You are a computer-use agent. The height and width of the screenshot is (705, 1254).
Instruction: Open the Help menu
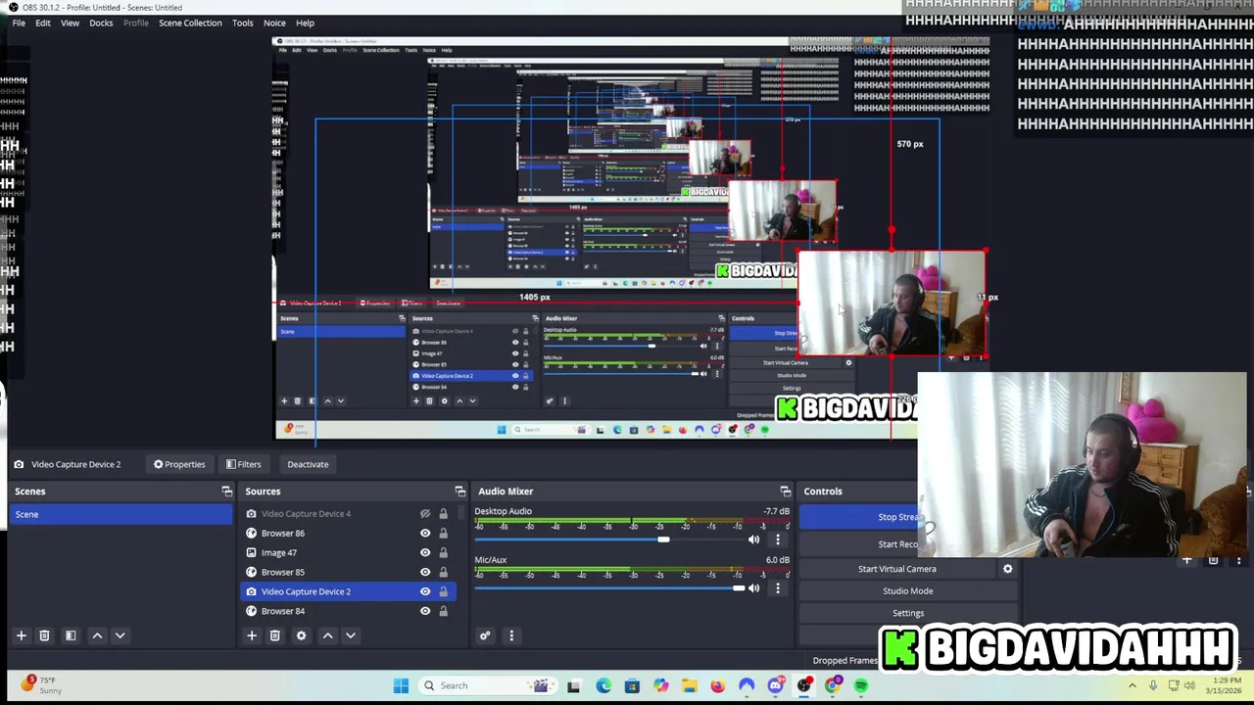coord(305,23)
